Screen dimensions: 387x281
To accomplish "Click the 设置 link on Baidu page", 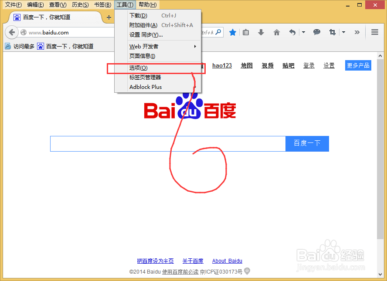I will click(329, 65).
